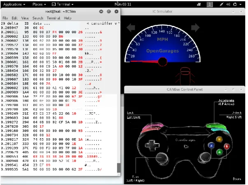This screenshot has width=248, height=185.
Task: Click the video recording icon in top bar
Action: [199, 5]
